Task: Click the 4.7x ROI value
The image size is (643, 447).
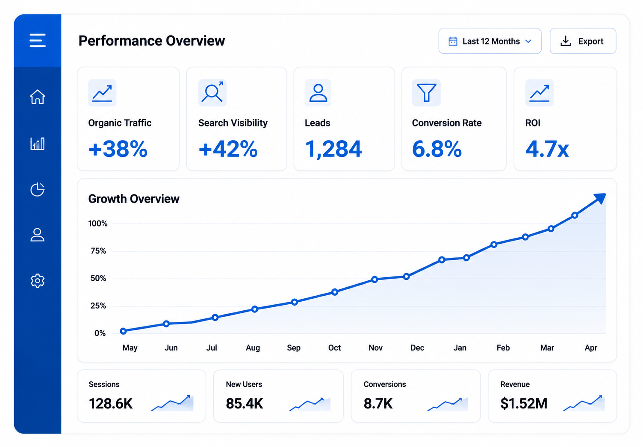Action: click(547, 149)
